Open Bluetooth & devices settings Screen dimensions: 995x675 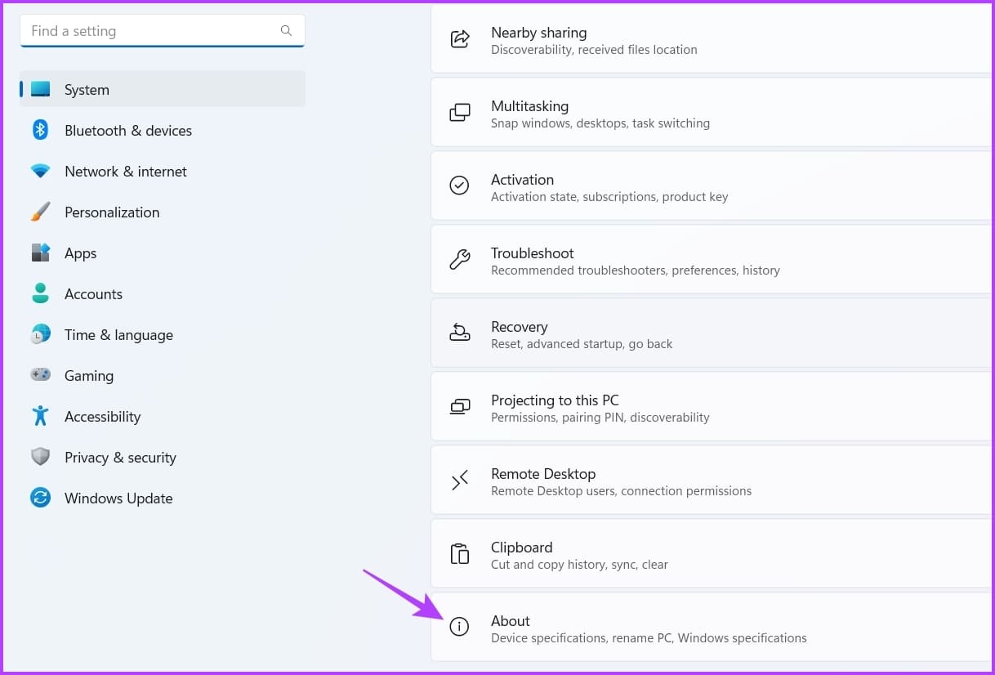(x=163, y=130)
